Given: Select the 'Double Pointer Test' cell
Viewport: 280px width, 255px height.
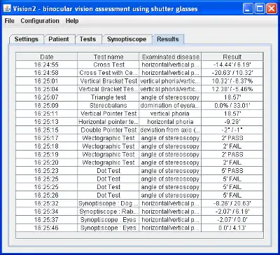Looking at the screenshot, I should (x=108, y=130).
